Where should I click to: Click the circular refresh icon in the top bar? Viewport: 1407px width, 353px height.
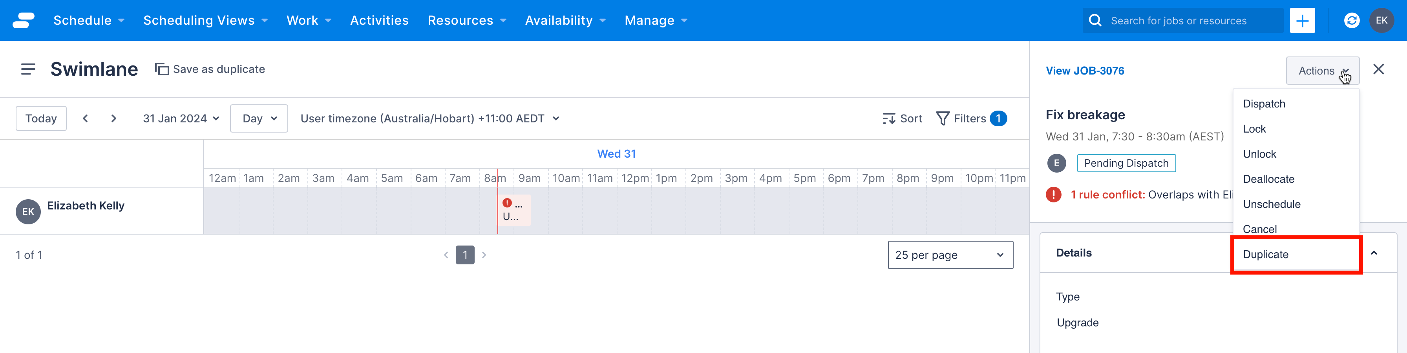1351,20
